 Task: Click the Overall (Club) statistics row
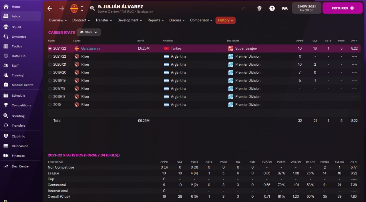tap(204, 197)
